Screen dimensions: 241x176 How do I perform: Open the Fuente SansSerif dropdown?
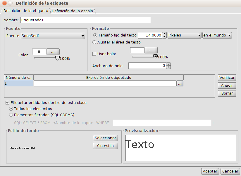click(53, 36)
